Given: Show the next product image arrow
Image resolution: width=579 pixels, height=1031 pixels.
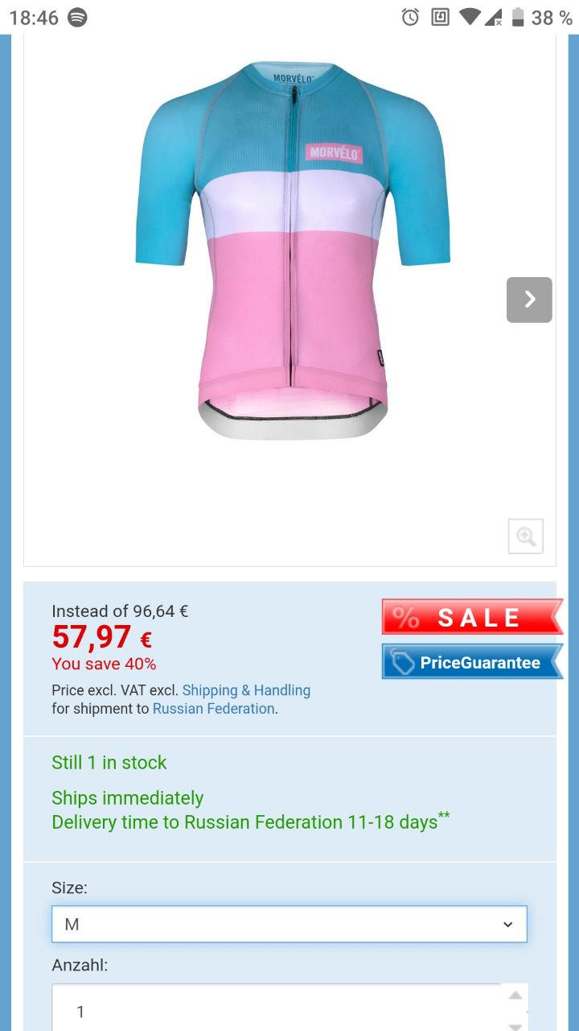Looking at the screenshot, I should (529, 300).
